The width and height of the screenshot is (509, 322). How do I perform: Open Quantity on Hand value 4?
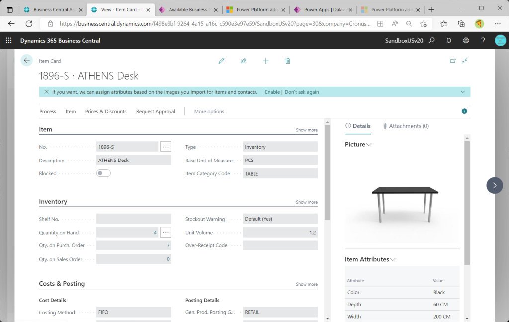pyautogui.click(x=127, y=233)
